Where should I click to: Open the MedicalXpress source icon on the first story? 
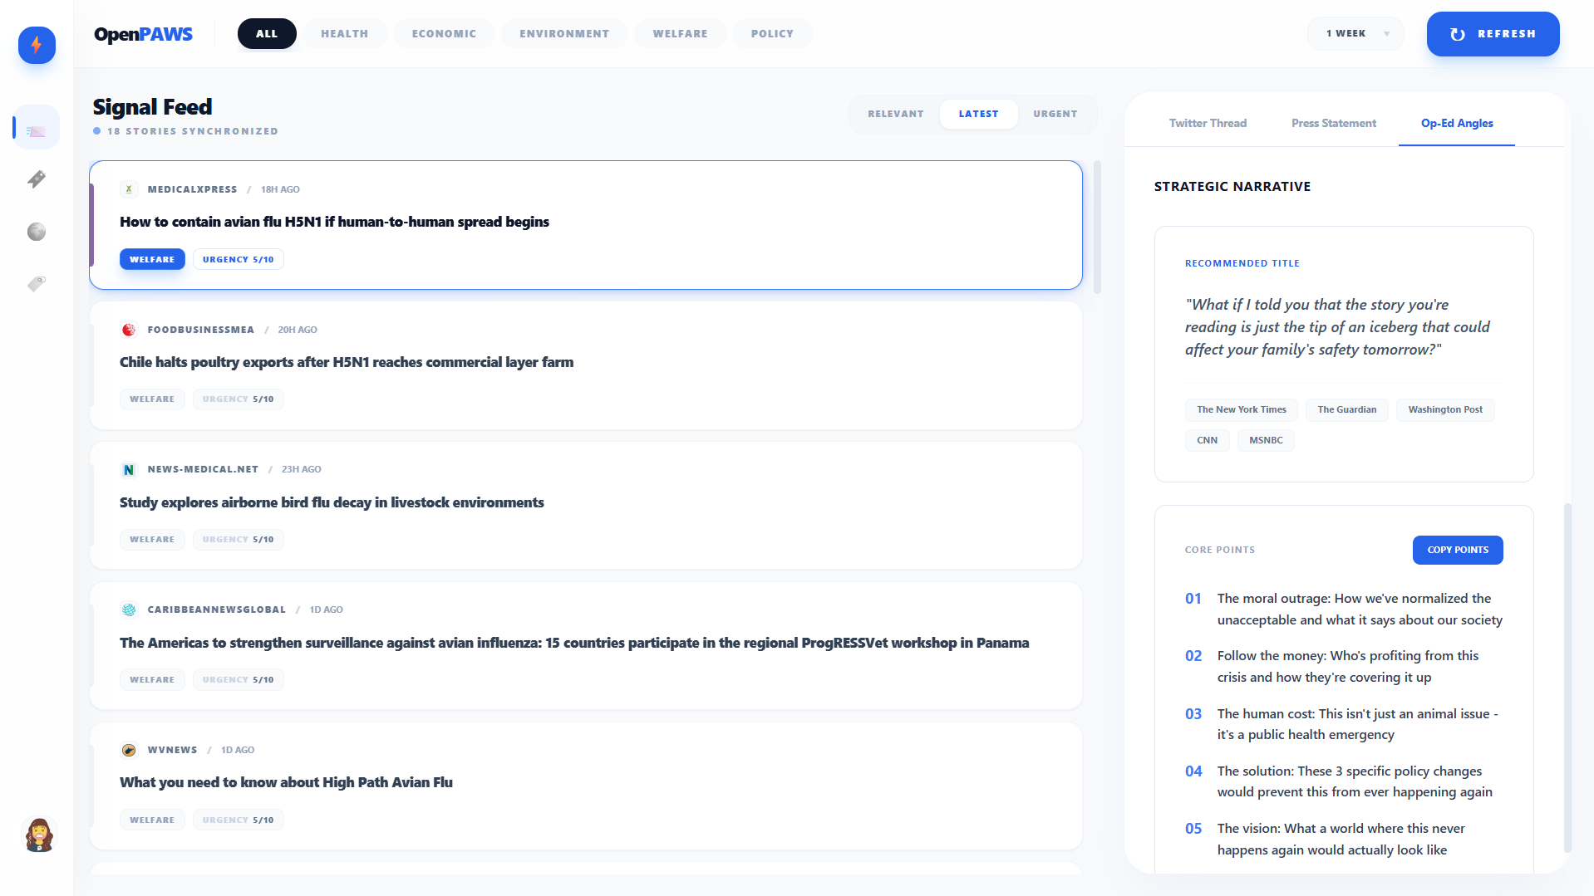pyautogui.click(x=129, y=189)
